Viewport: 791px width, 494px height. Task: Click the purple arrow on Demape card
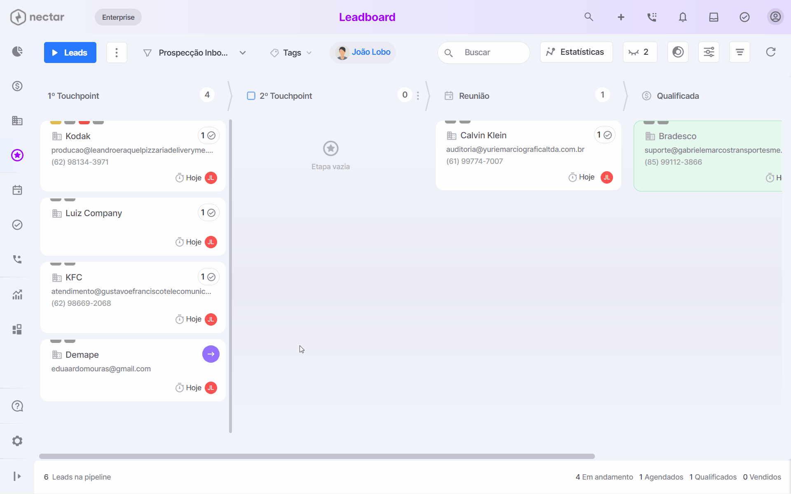coord(211,354)
